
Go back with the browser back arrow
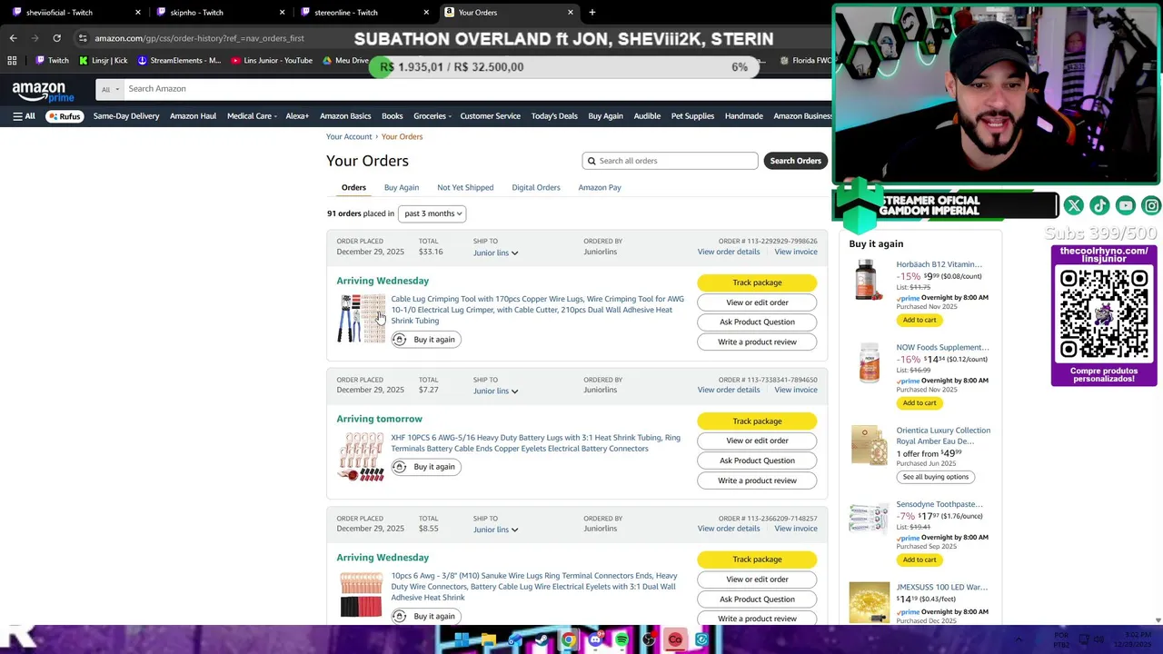coord(13,38)
